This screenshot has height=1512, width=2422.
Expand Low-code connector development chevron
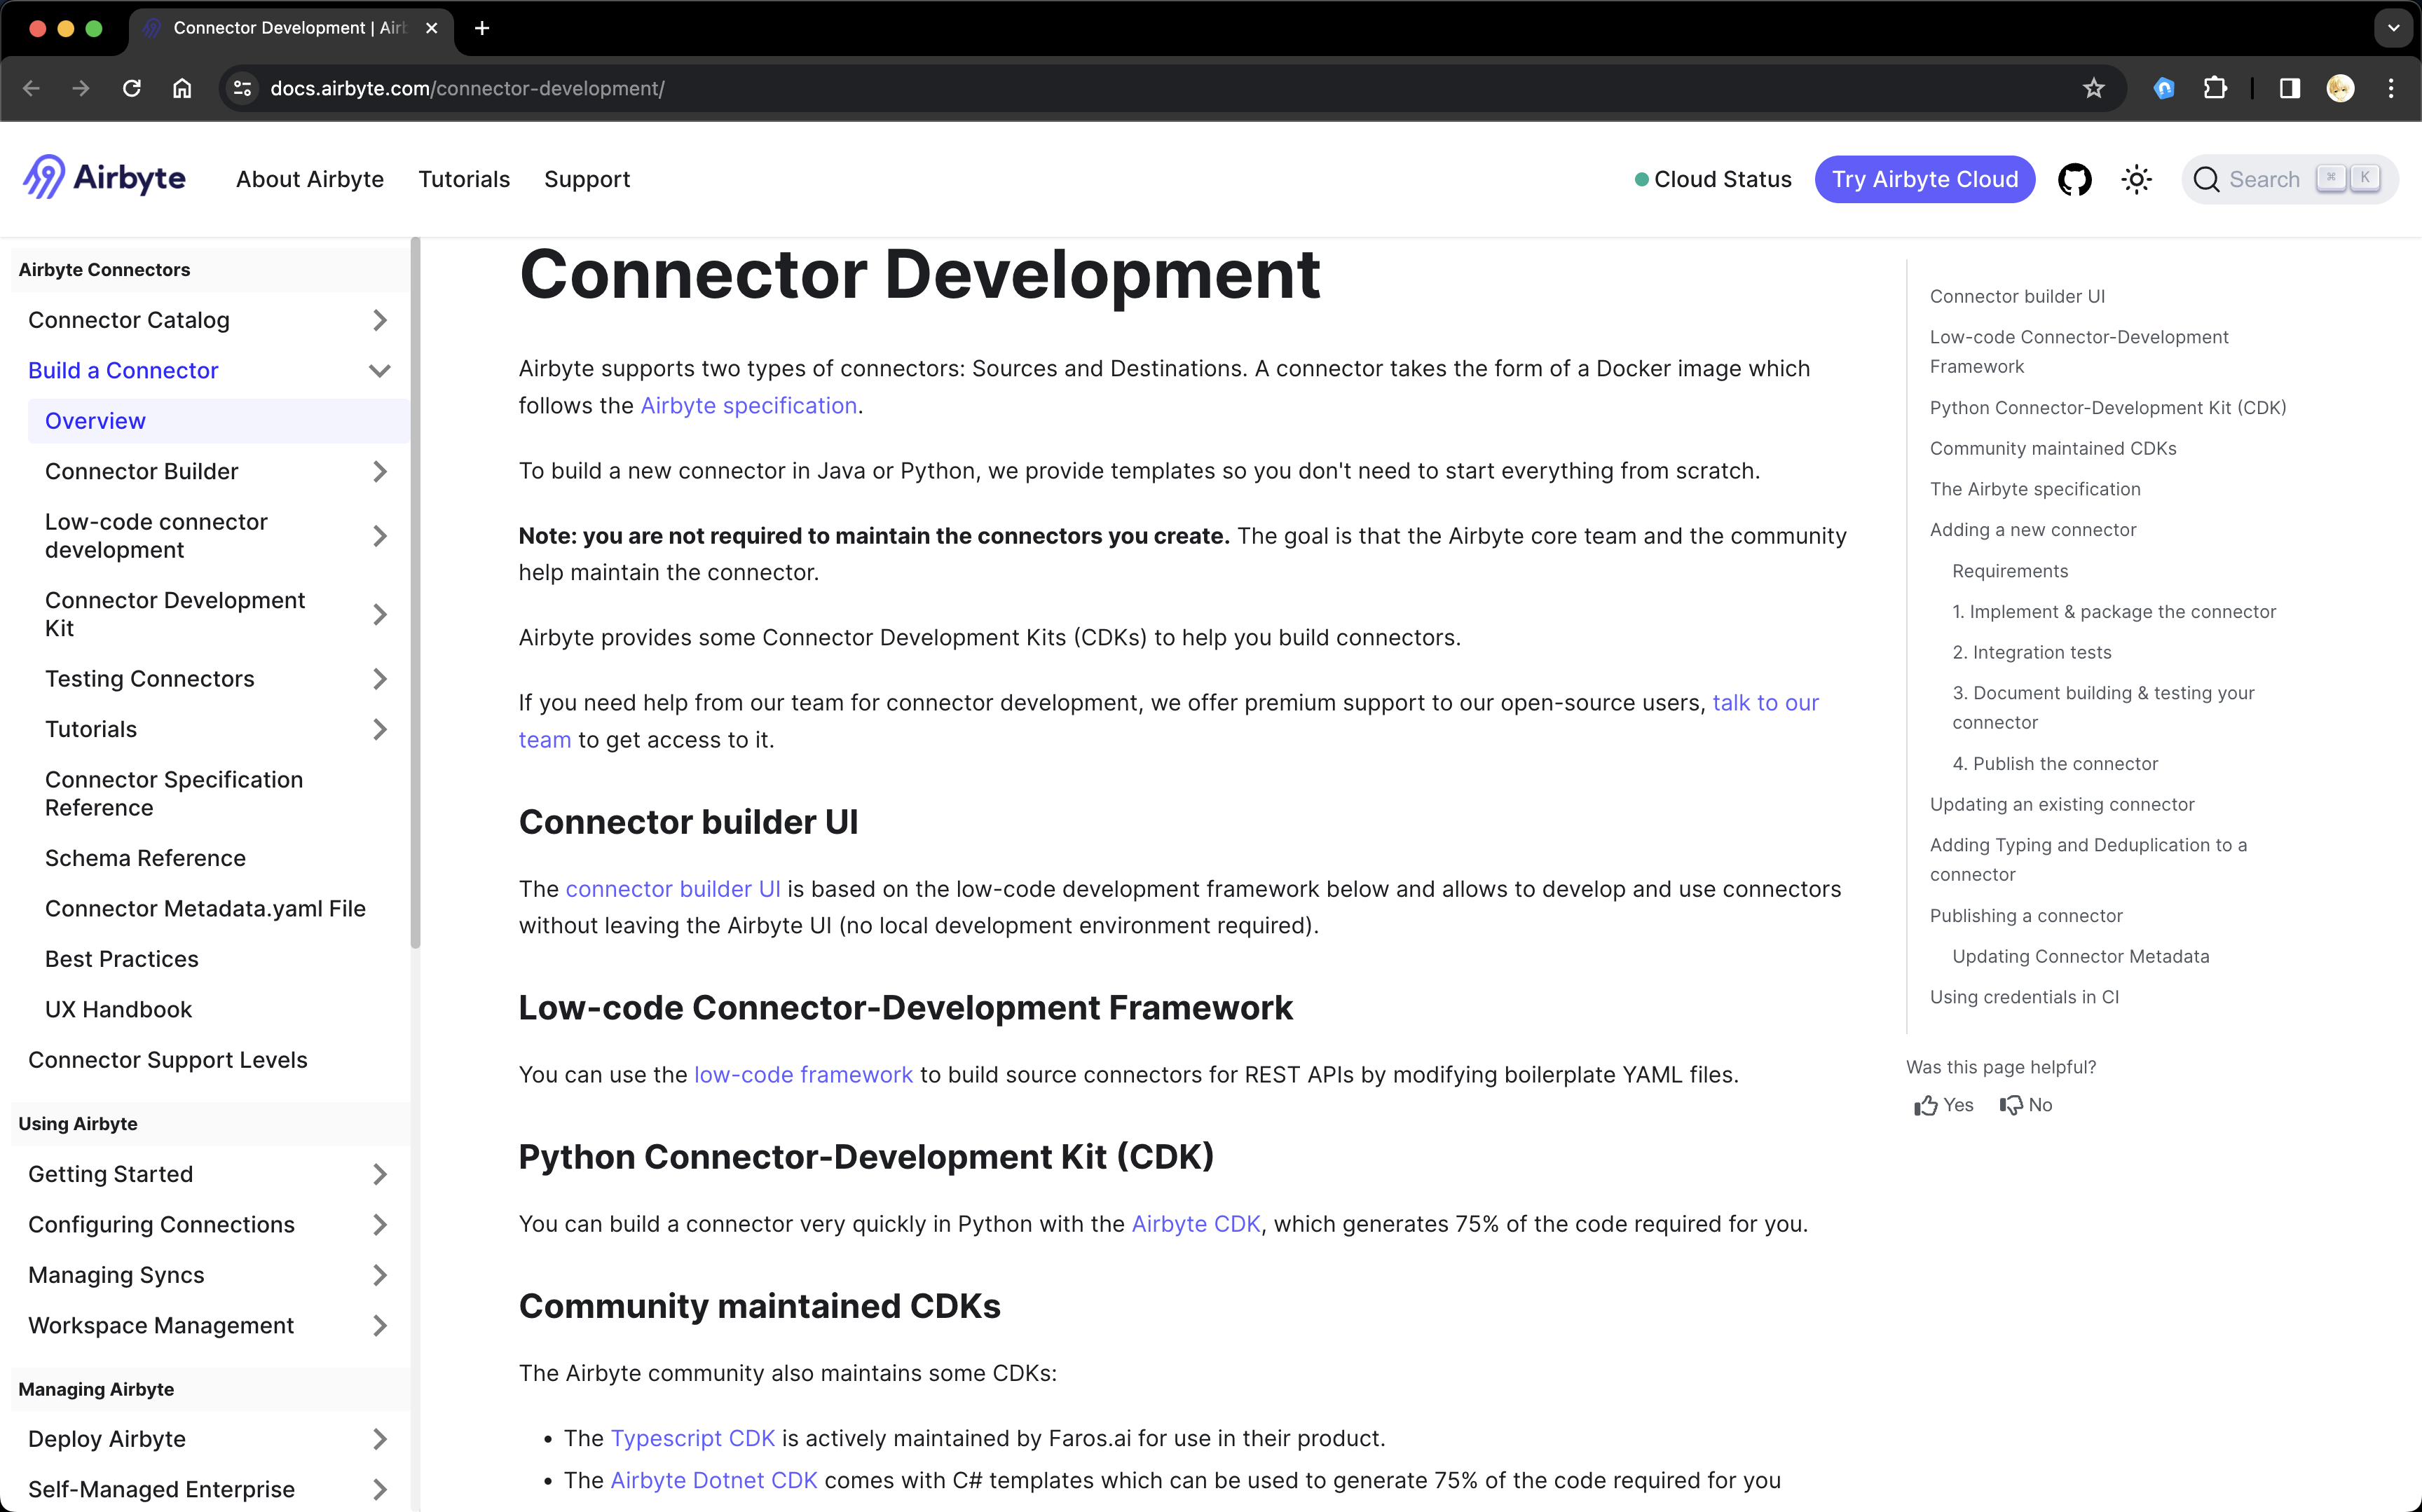pyautogui.click(x=379, y=536)
